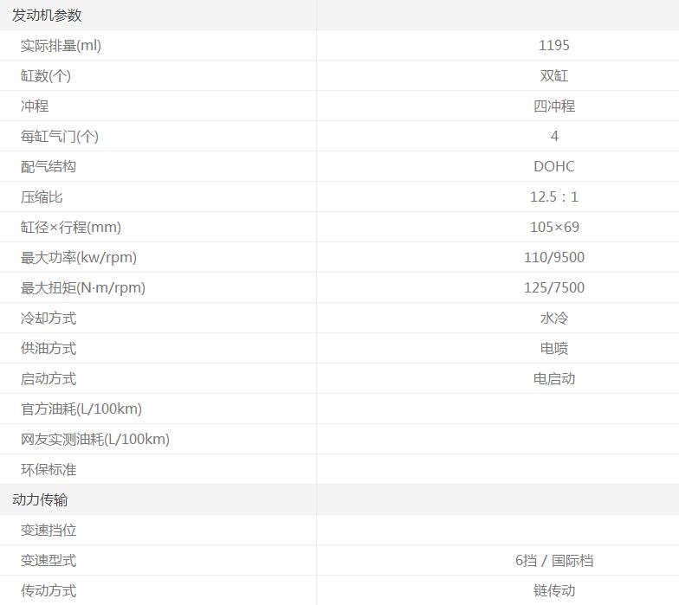Select the 官方油耗(L/100km) row label
Screen dimensions: 679x605
coord(81,409)
